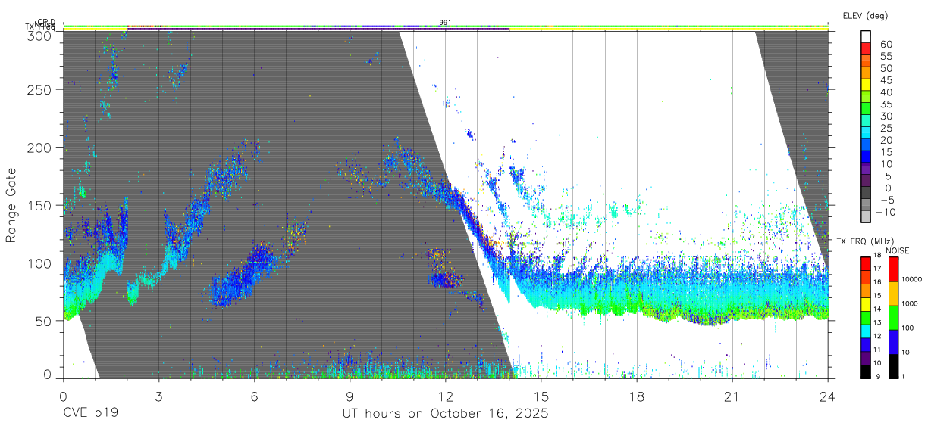
Task: Pick the cyan ELEV swatch between 25 and 30
Action: coord(865,120)
